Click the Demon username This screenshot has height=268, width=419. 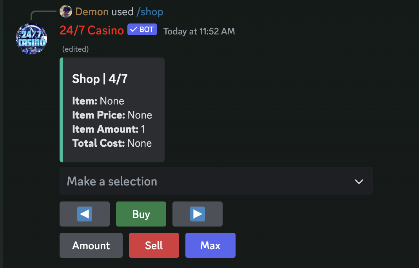pos(92,12)
